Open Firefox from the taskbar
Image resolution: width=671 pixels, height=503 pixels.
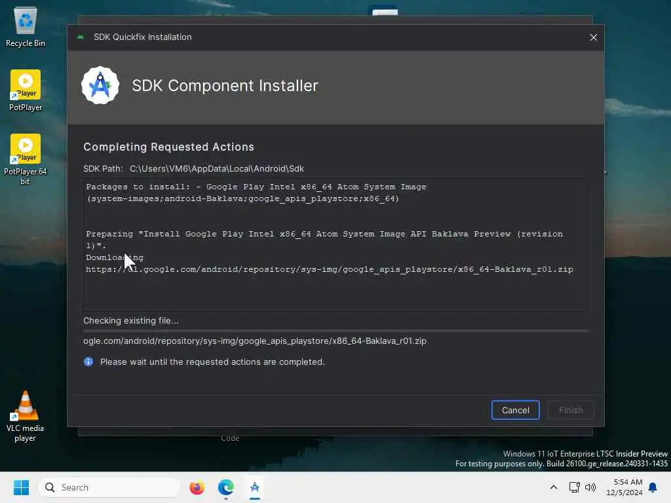pos(197,487)
